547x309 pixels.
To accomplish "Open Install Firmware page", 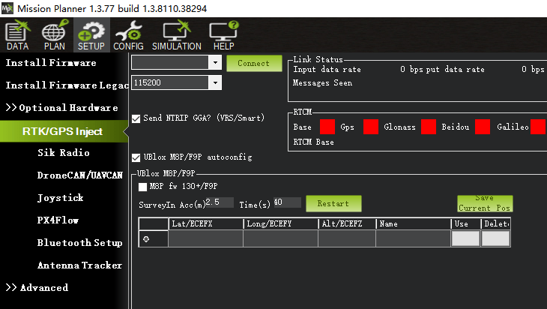I will point(51,63).
